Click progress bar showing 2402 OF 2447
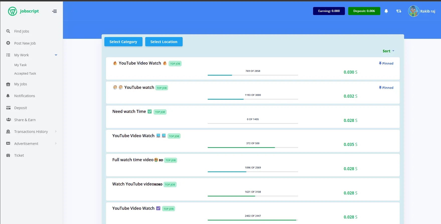 (x=253, y=220)
